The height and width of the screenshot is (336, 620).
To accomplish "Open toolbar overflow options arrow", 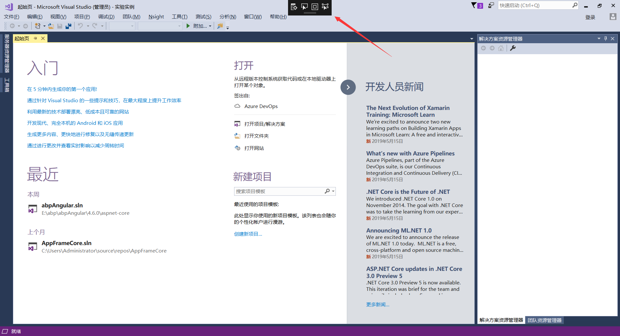I will [228, 28].
